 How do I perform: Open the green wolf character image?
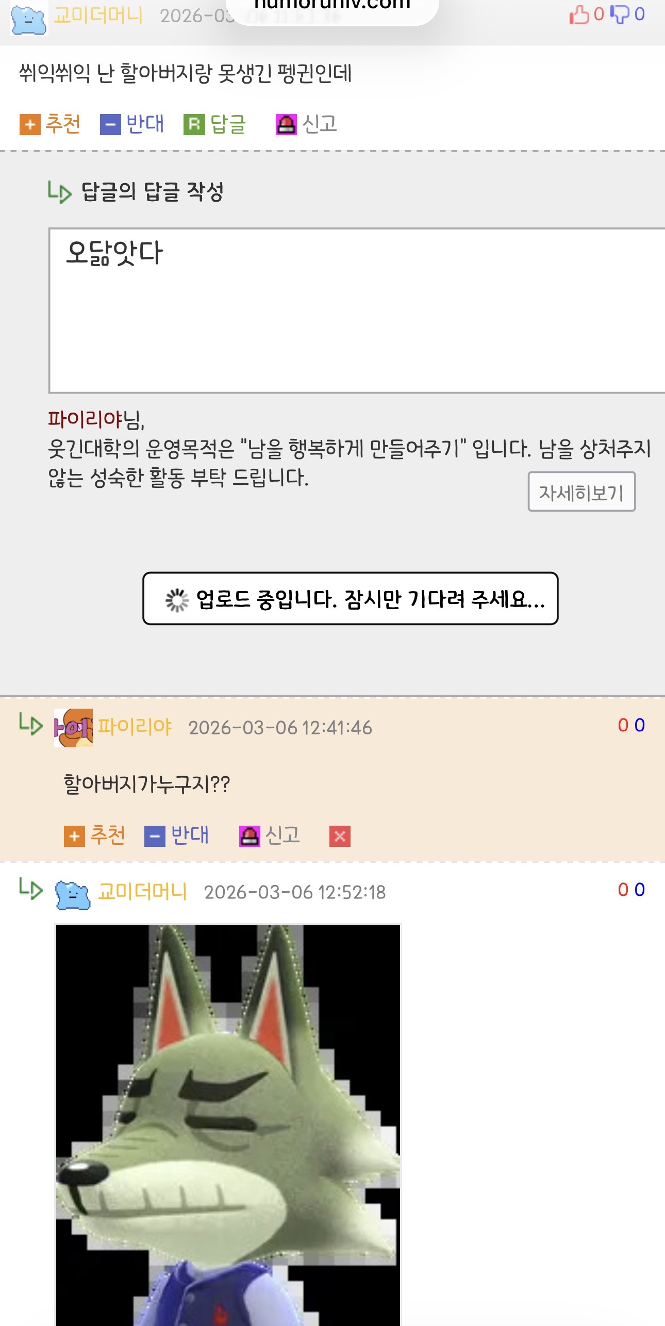click(x=228, y=1125)
